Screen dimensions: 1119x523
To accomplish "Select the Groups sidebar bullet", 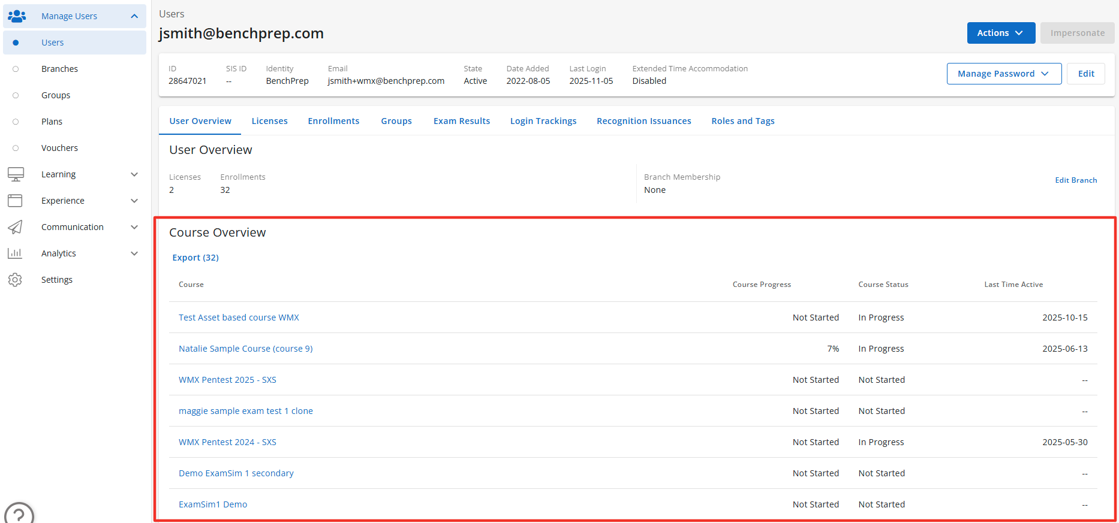I will pos(16,95).
